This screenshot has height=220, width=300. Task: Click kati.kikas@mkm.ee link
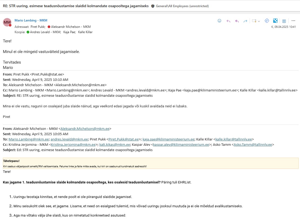(114, 145)
